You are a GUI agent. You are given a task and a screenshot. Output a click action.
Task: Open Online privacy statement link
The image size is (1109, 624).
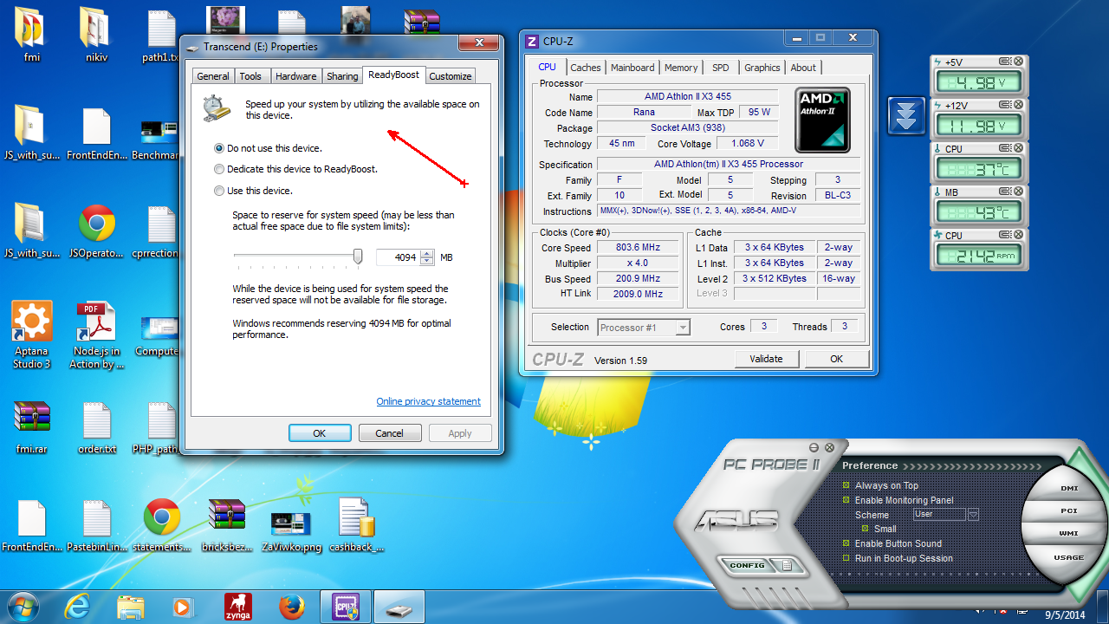429,401
